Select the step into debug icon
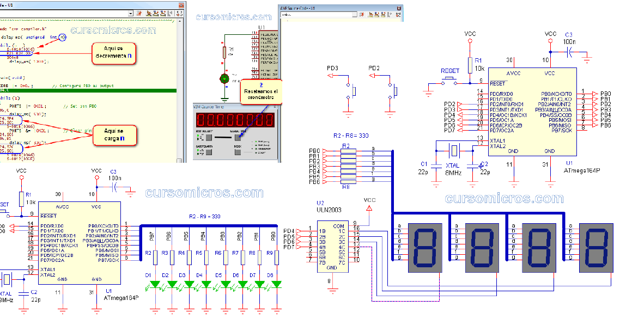This screenshot has width=620, height=325. pos(370,15)
